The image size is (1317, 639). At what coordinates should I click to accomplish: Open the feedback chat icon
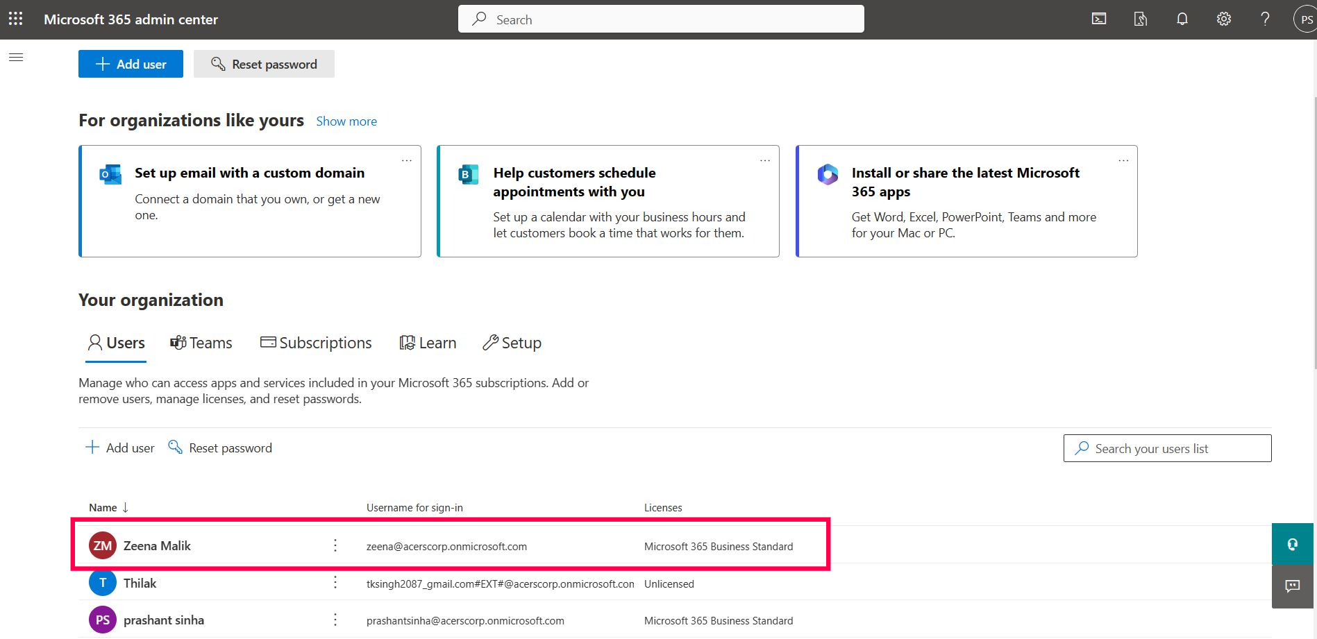1292,586
